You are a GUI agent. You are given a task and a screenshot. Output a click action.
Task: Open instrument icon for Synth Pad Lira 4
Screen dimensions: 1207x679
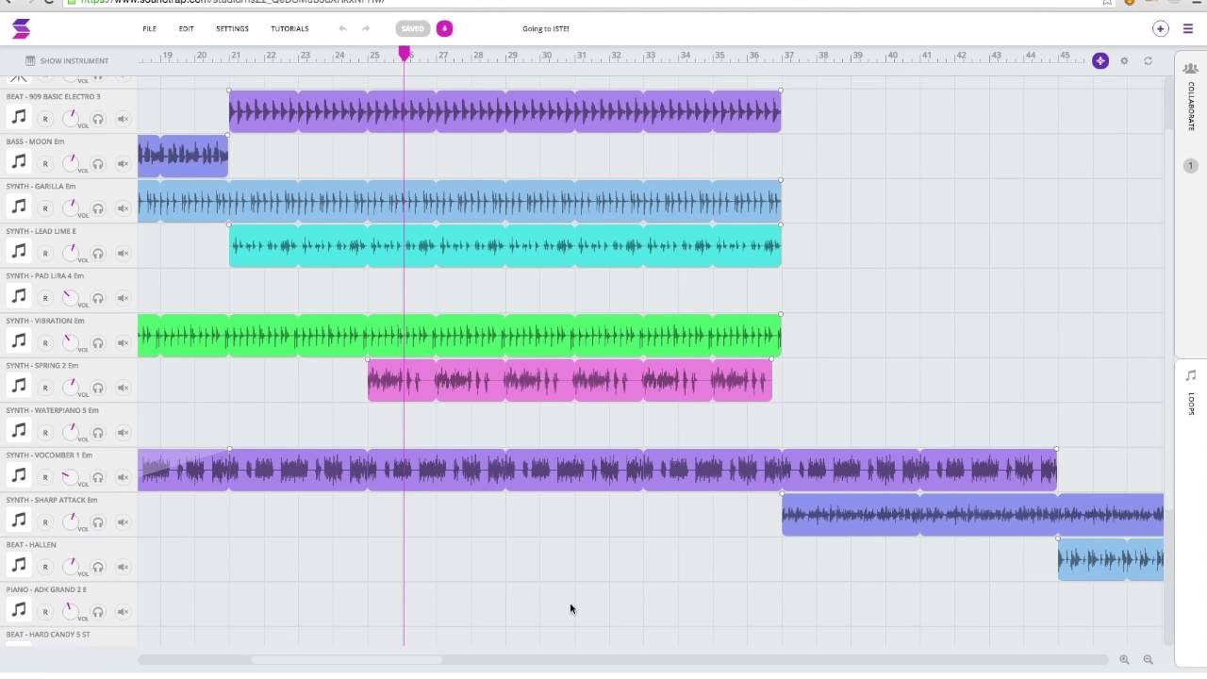tap(18, 296)
